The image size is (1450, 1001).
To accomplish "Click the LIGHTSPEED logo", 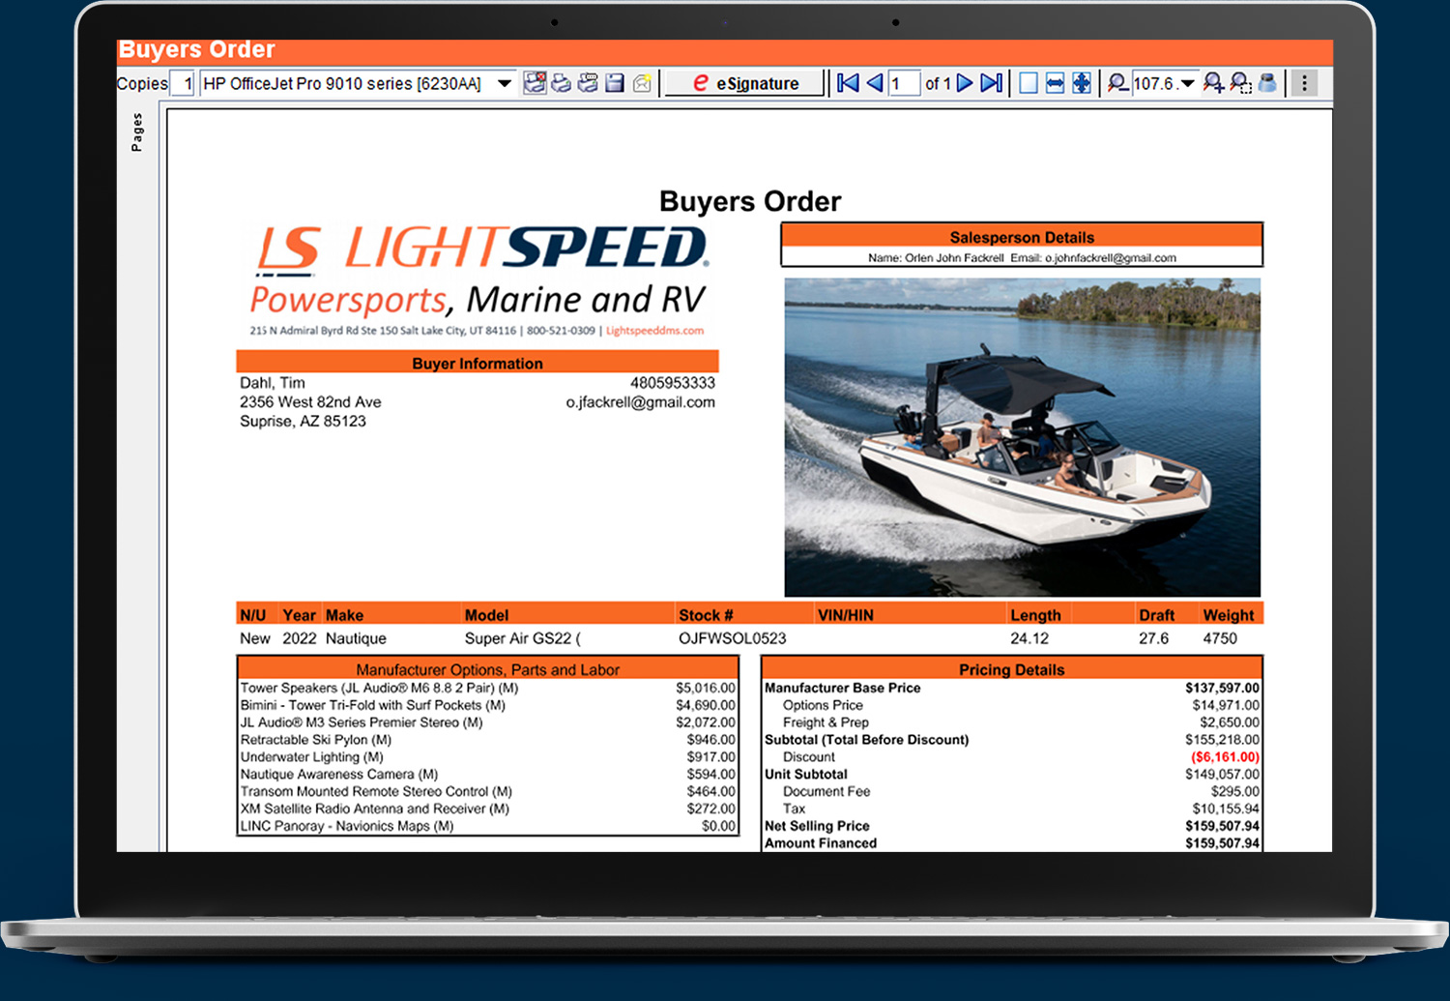I will tap(481, 249).
